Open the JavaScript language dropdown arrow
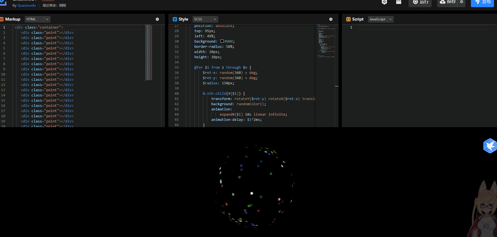This screenshot has width=497, height=237. coord(390,19)
